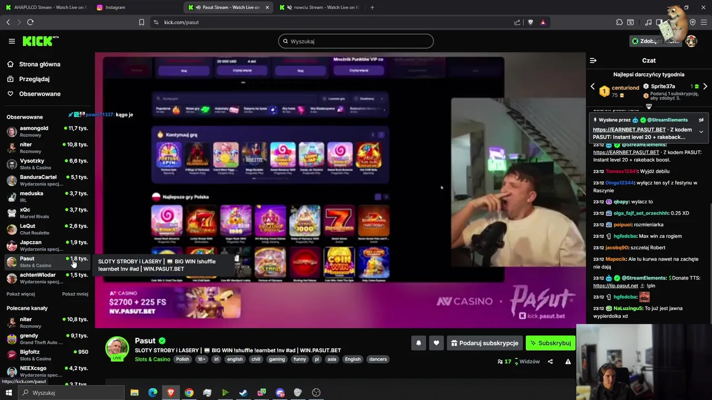Click the Zdobądź Kicks button
712x400 pixels.
tap(655, 41)
